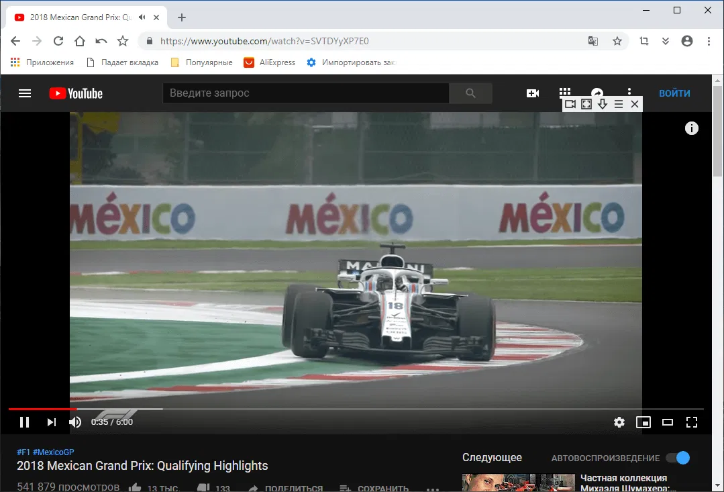The width and height of the screenshot is (724, 492).
Task: Click the #F1 hashtag link
Action: point(23,452)
